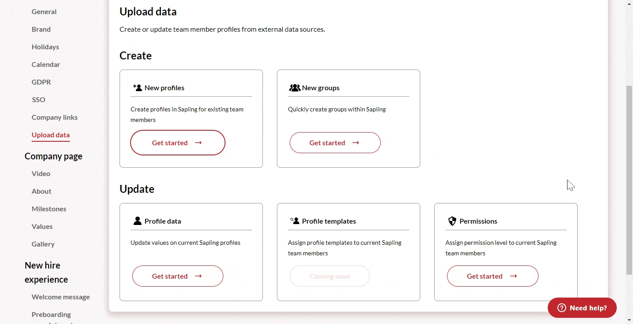
Task: Navigate to Company links
Action: pyautogui.click(x=55, y=117)
